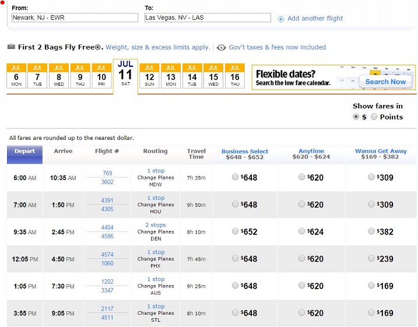The image size is (418, 327).
Task: Switch to the Jul 7 Tue date tab
Action: click(x=37, y=76)
